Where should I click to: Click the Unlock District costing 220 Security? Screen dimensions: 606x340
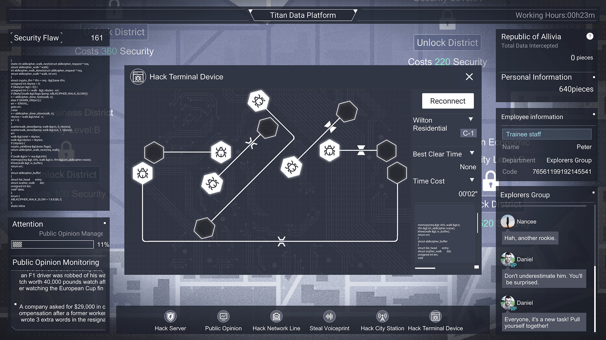pyautogui.click(x=447, y=42)
